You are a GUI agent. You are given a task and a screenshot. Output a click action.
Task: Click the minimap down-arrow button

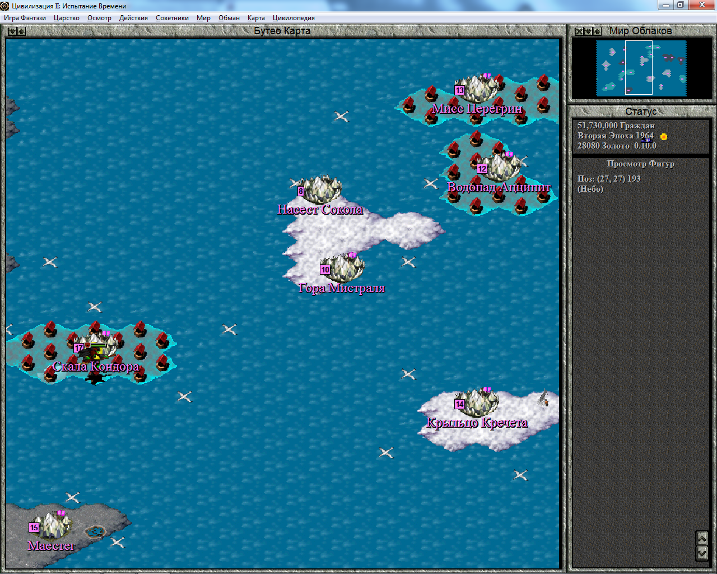[x=588, y=31]
